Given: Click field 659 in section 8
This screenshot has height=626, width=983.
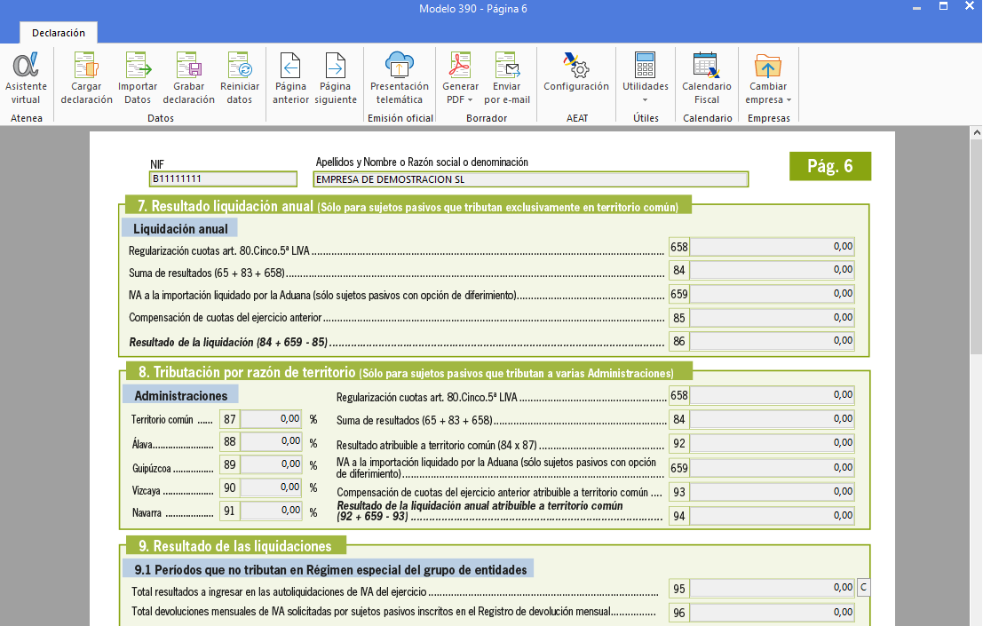Looking at the screenshot, I should [772, 467].
